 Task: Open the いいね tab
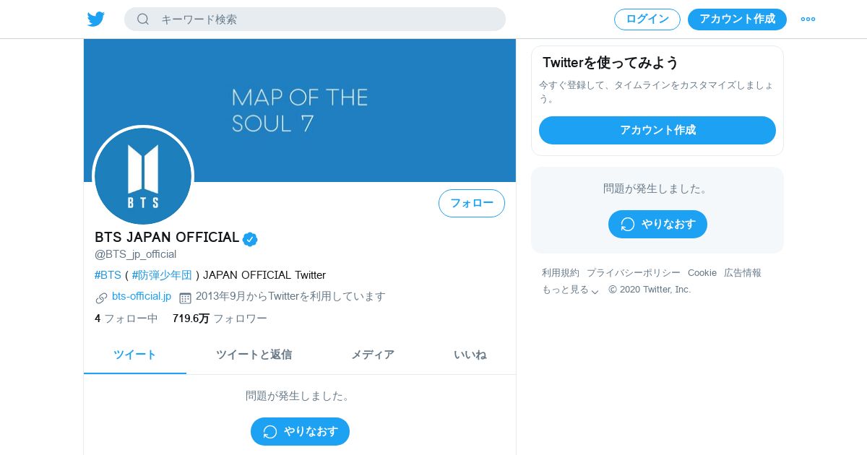click(470, 355)
